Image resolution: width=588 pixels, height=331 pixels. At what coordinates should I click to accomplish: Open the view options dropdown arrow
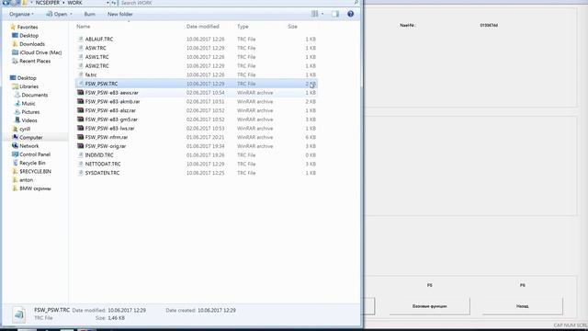pos(322,15)
